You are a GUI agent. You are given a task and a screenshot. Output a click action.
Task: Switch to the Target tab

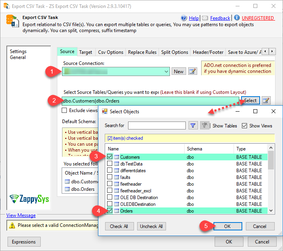coord(85,52)
